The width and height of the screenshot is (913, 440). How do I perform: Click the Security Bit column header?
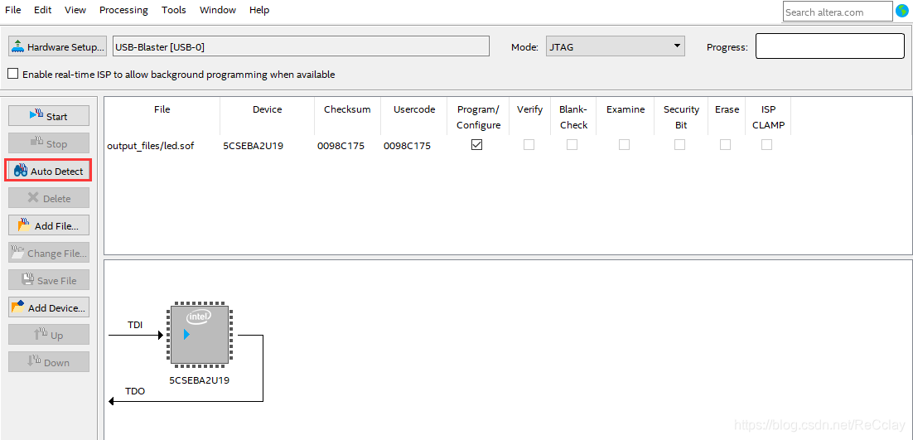click(681, 117)
